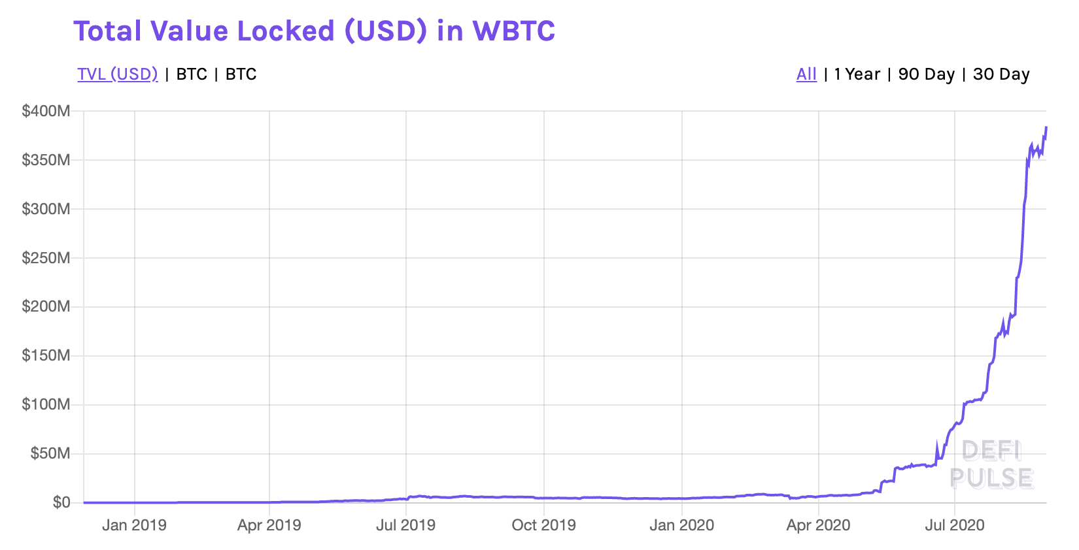1079x550 pixels.
Task: Click the $100M y-axis label
Action: pyautogui.click(x=46, y=404)
